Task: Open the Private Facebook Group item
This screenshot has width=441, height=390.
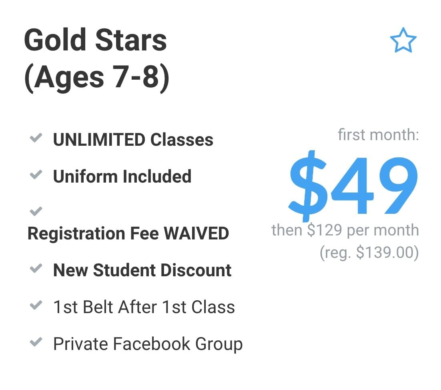Action: coord(148,344)
